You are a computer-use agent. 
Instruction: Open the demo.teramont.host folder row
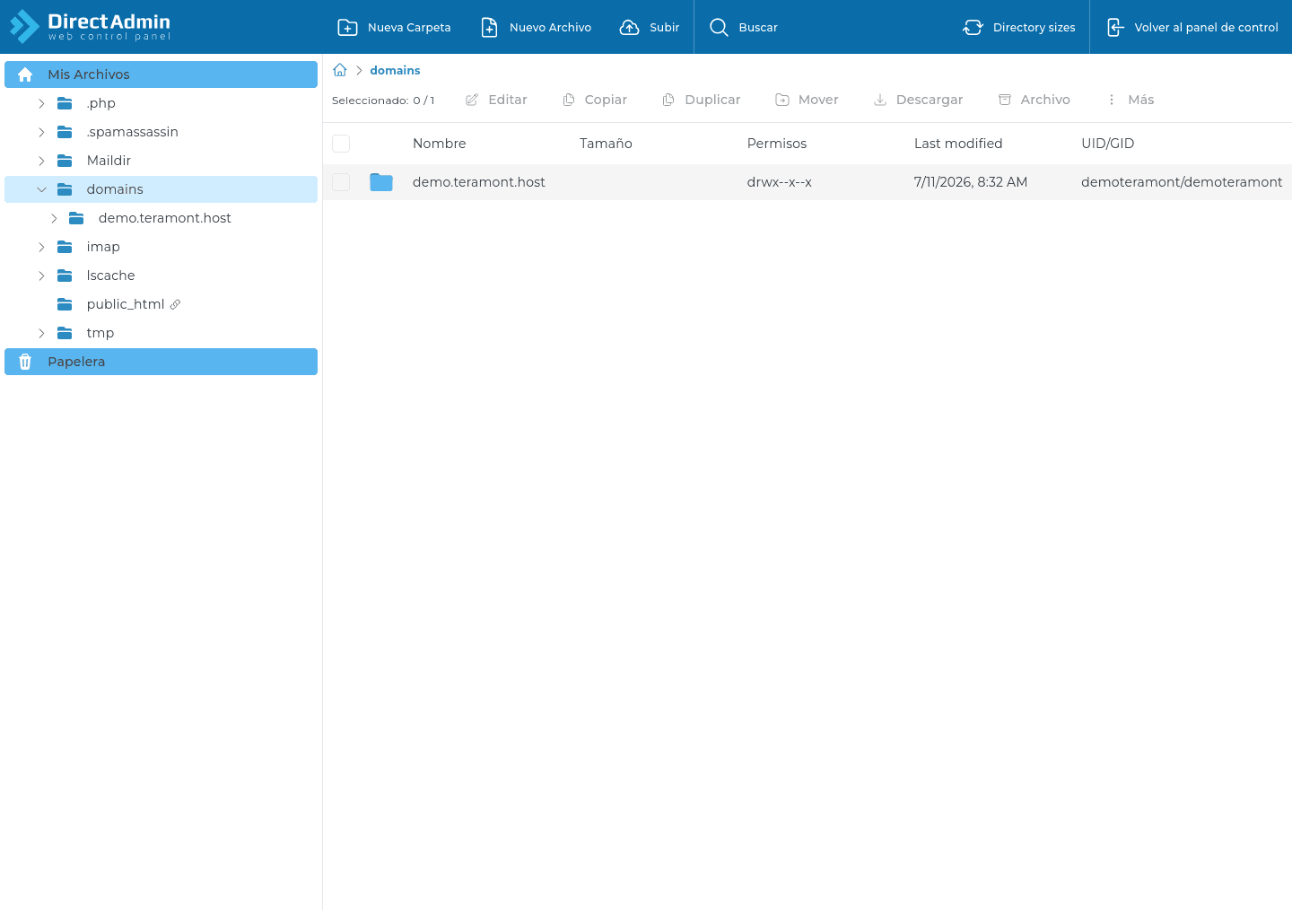tap(807, 182)
